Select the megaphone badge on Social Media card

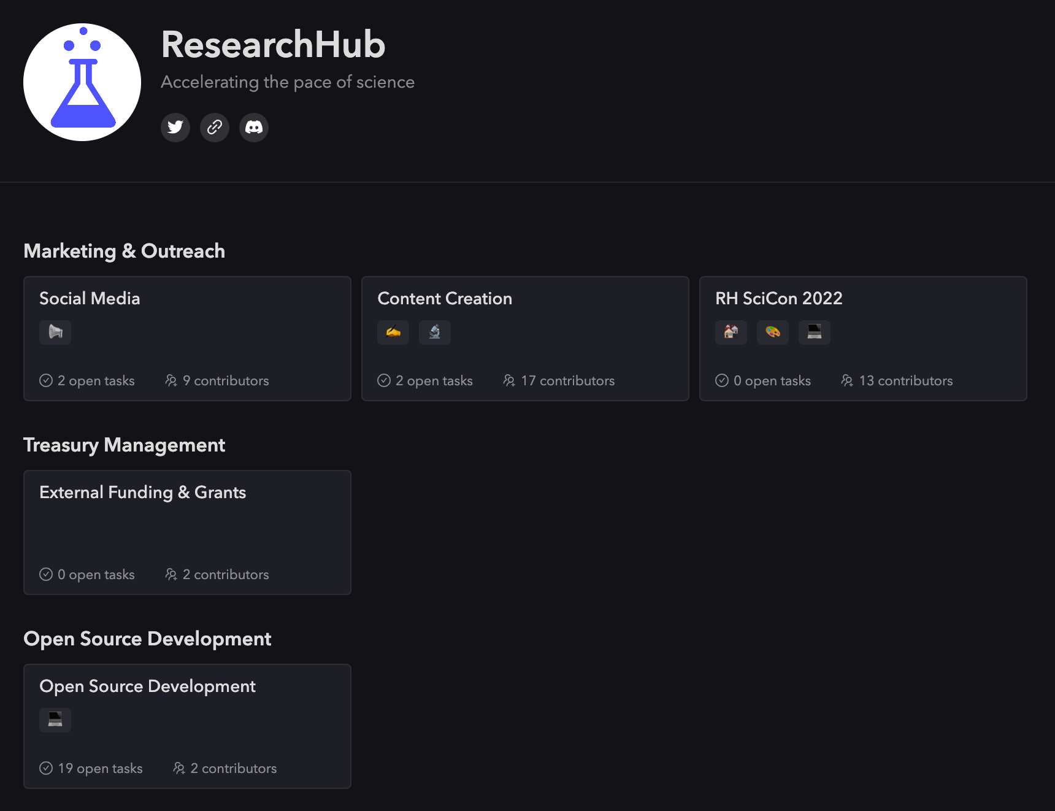(55, 332)
